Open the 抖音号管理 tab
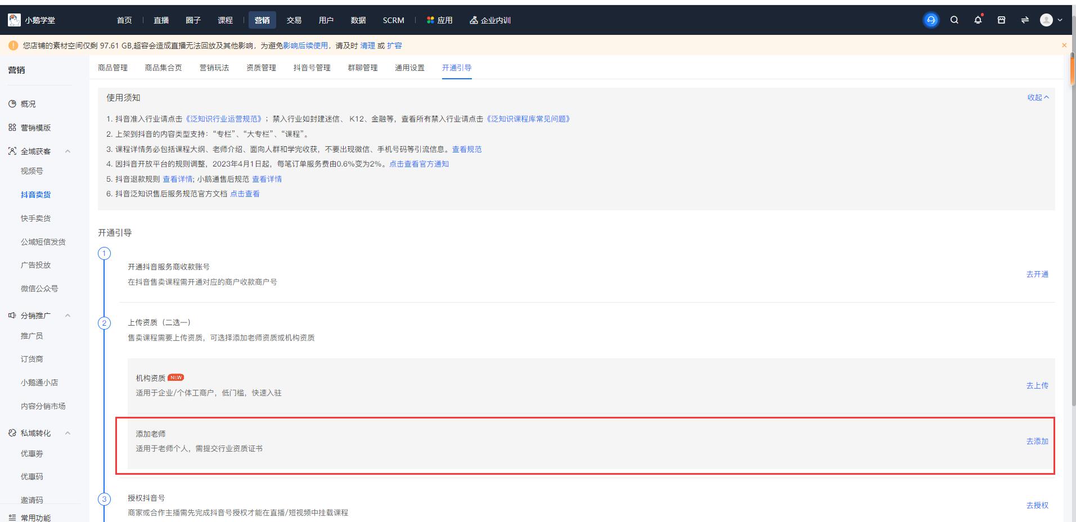This screenshot has width=1076, height=522. (x=312, y=67)
